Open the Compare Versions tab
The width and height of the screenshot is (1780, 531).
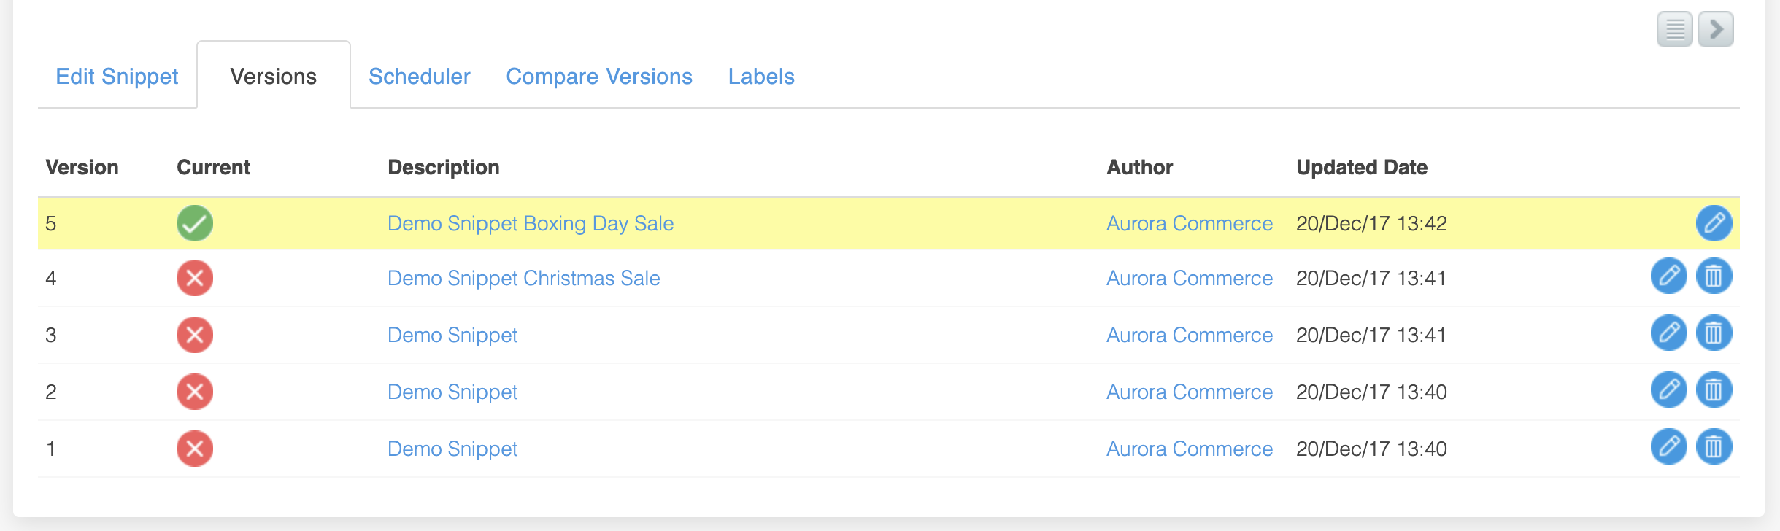click(x=599, y=77)
